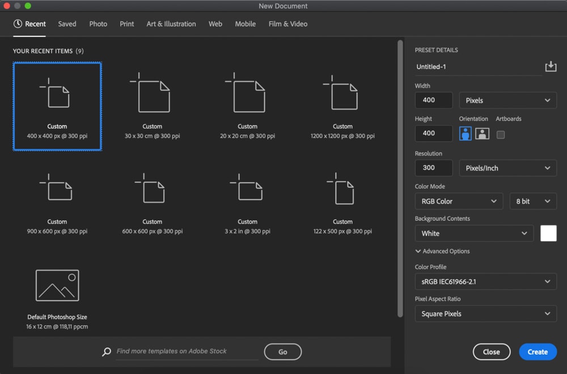Open the Width units dropdown showing Pixels
The width and height of the screenshot is (567, 374).
pyautogui.click(x=507, y=100)
